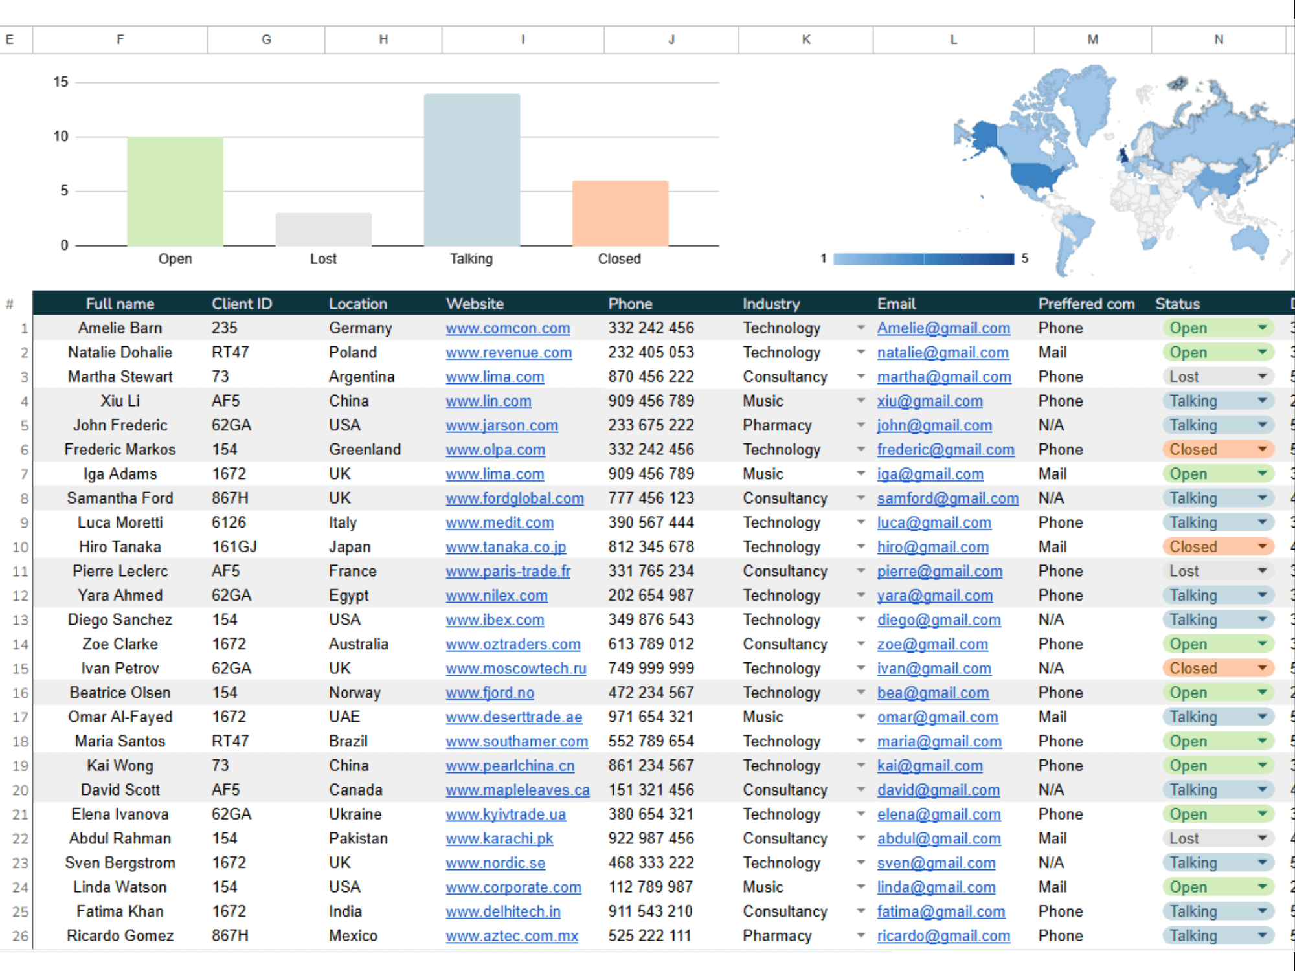Click the green Open bar in chart
Screen dimensions: 1295x971
[175, 192]
